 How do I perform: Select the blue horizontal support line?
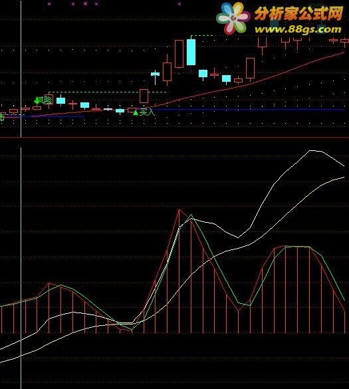[248, 109]
